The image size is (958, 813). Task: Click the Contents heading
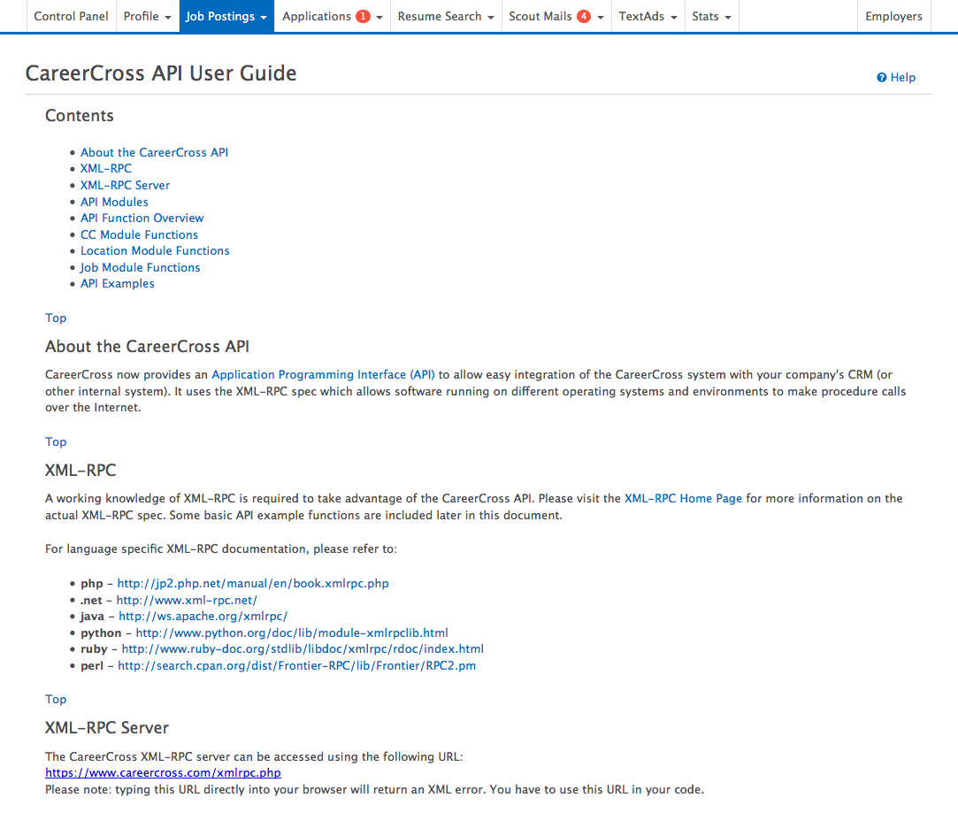(80, 115)
